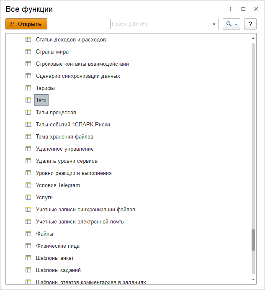The height and width of the screenshot is (290, 265).
Task: Click the scrollbar down arrow
Action: click(253, 279)
